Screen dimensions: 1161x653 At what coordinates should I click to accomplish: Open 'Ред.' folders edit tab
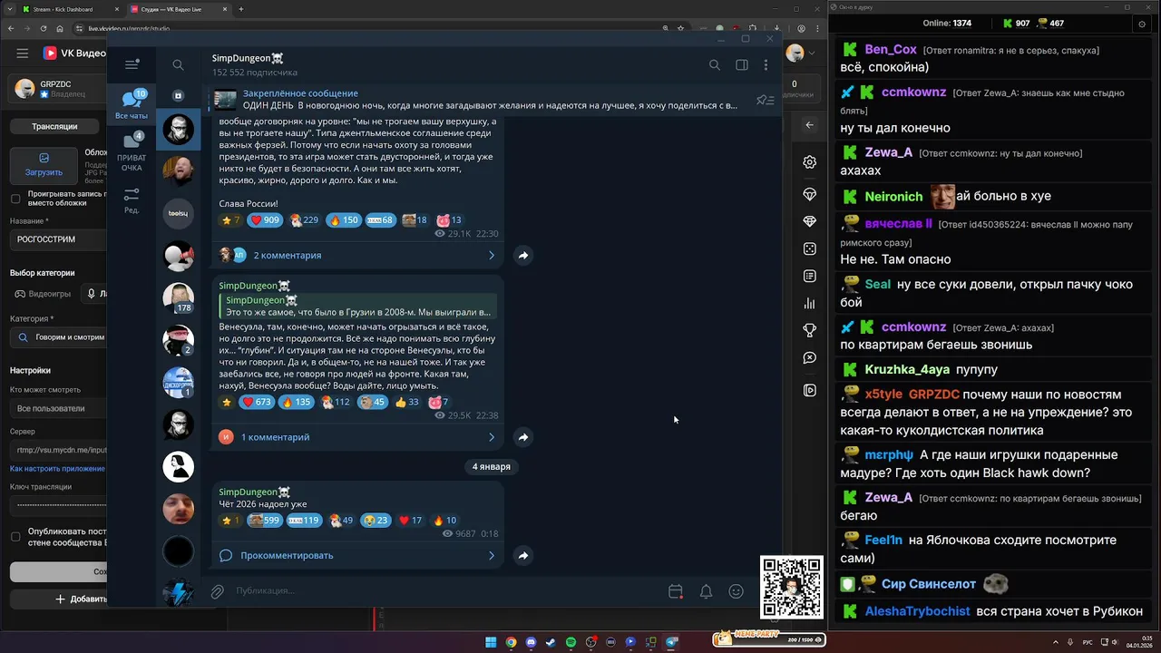(x=132, y=200)
